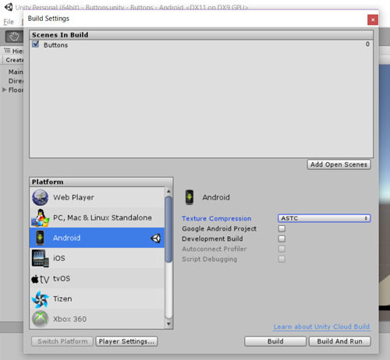
Task: Click the platform list scroll down arrow
Action: (168, 324)
